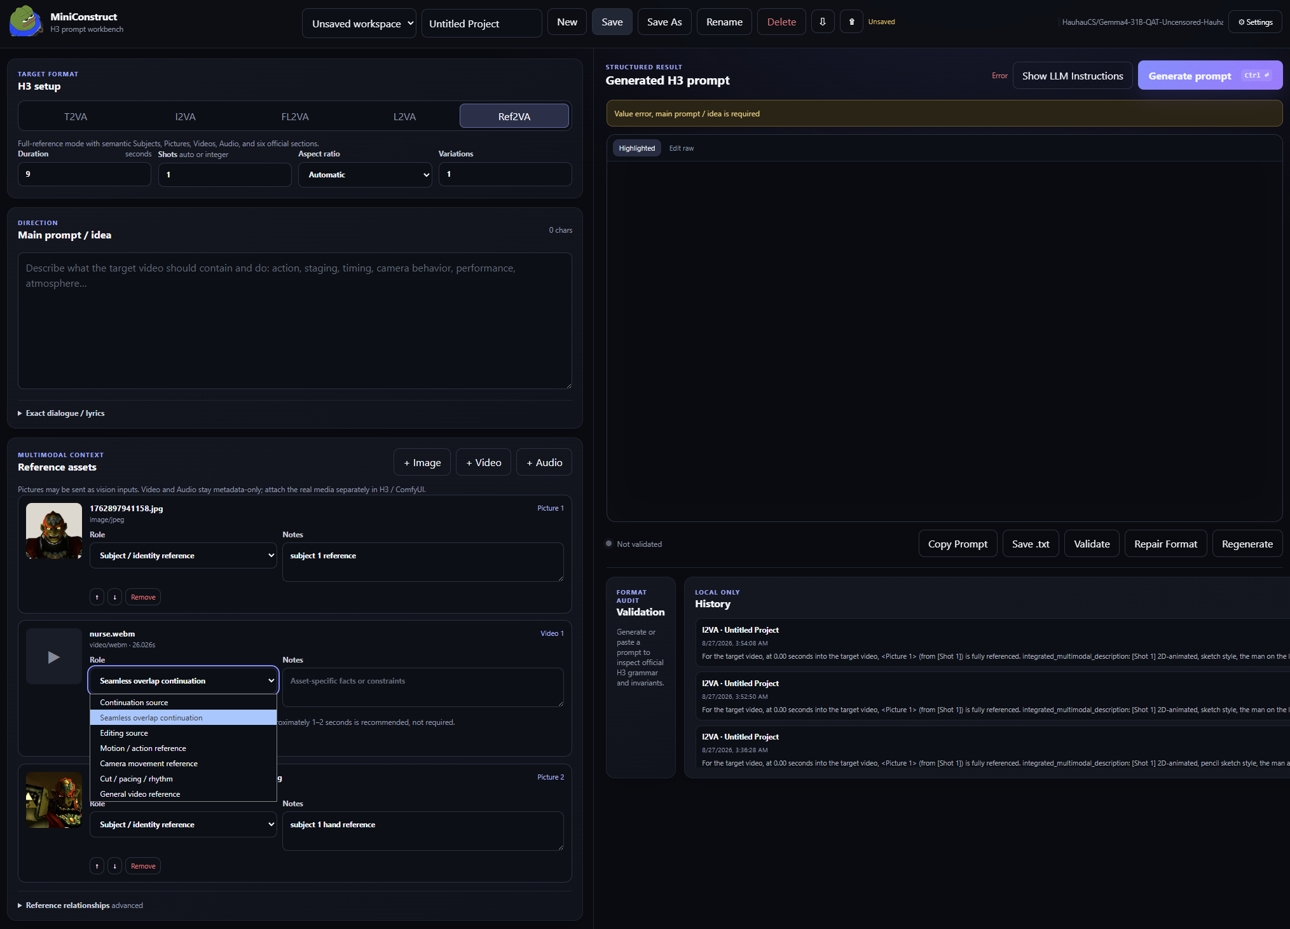Viewport: 1290px width, 929px height.
Task: Switch to T2VA mode
Action: click(76, 116)
